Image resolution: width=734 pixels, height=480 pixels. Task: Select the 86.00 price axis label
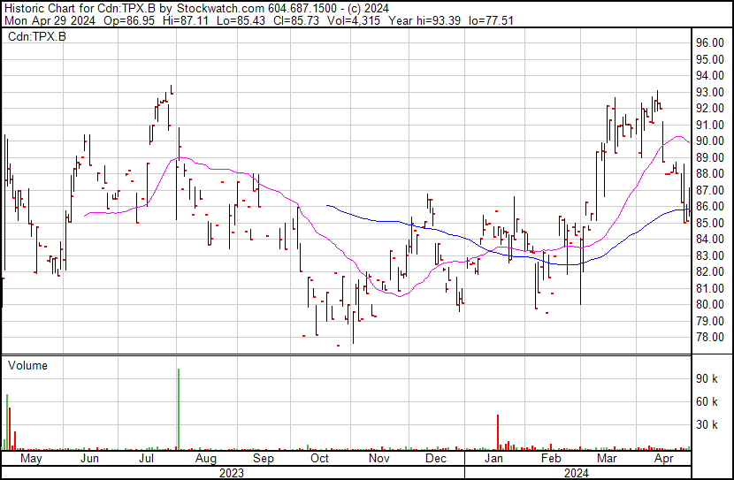tap(710, 206)
